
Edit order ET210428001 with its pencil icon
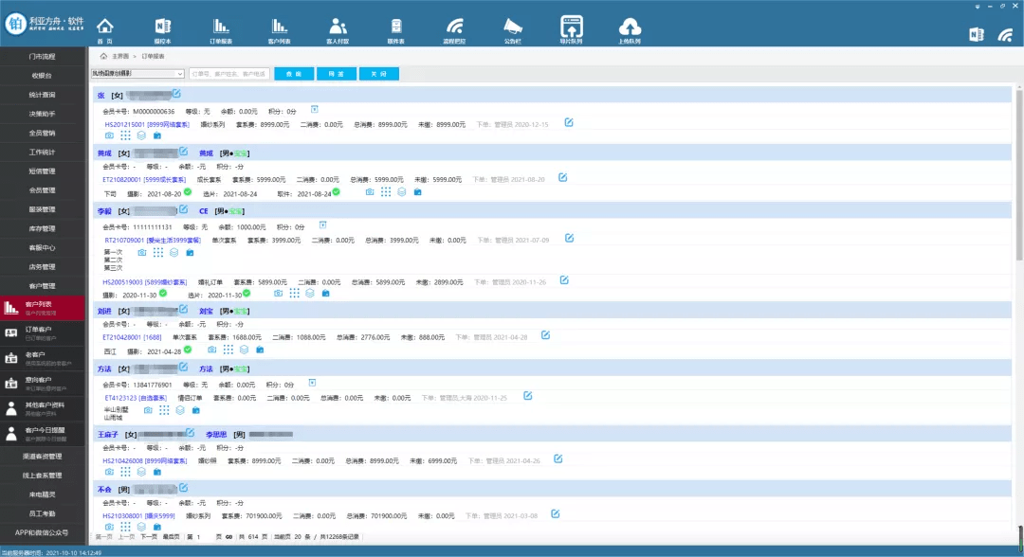545,335
